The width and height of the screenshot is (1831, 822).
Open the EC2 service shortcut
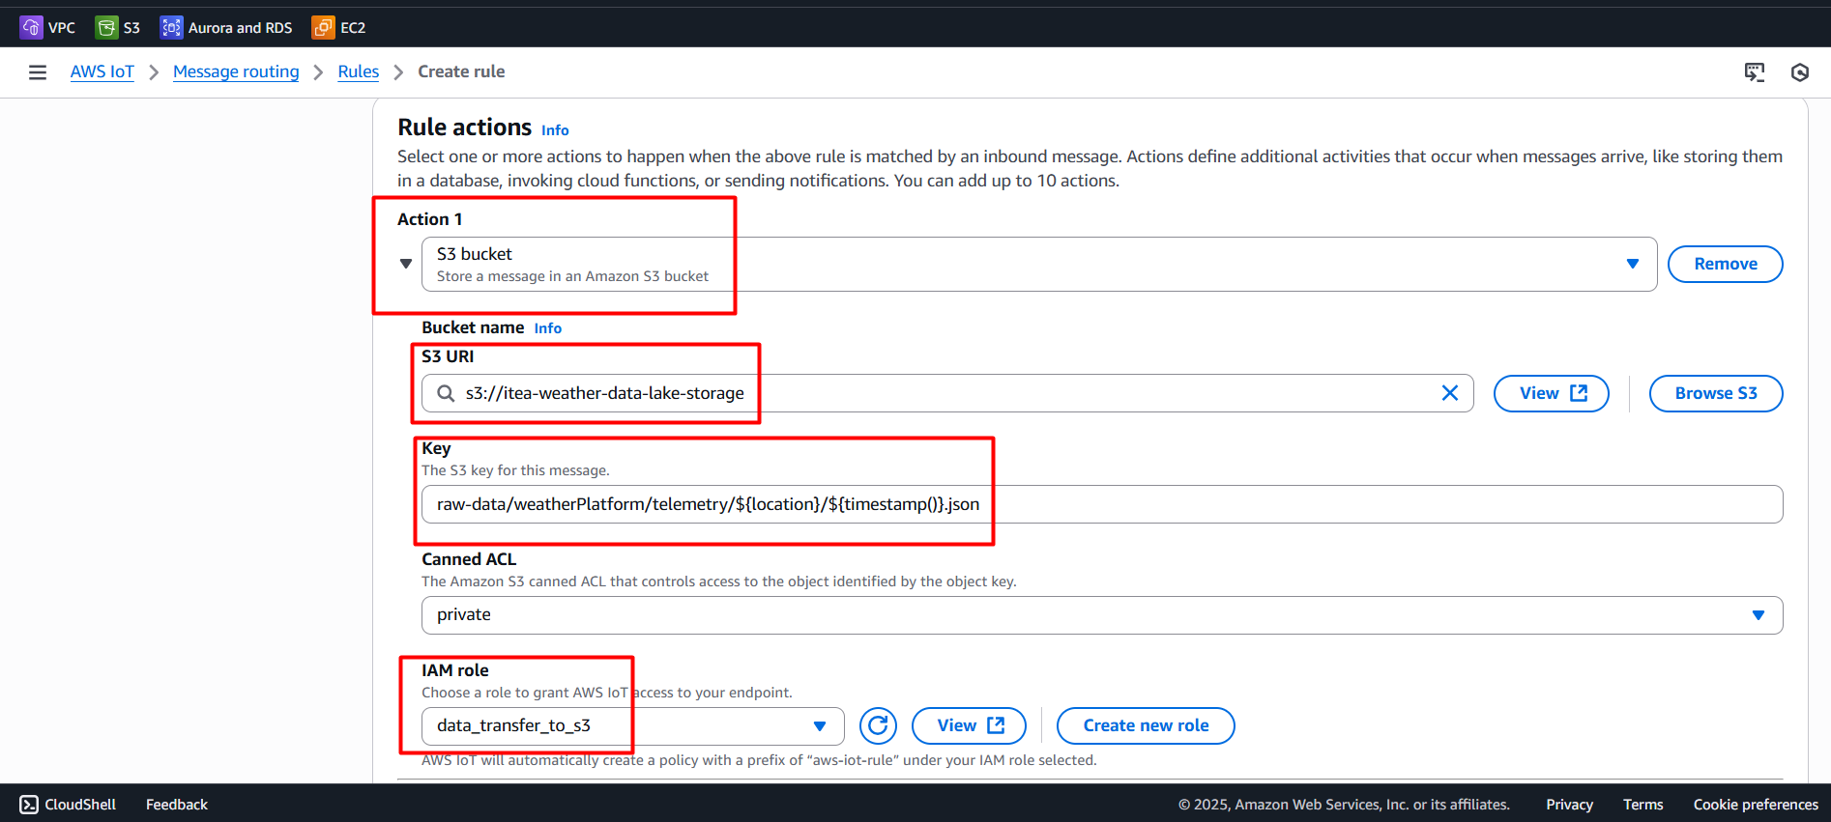(x=338, y=27)
